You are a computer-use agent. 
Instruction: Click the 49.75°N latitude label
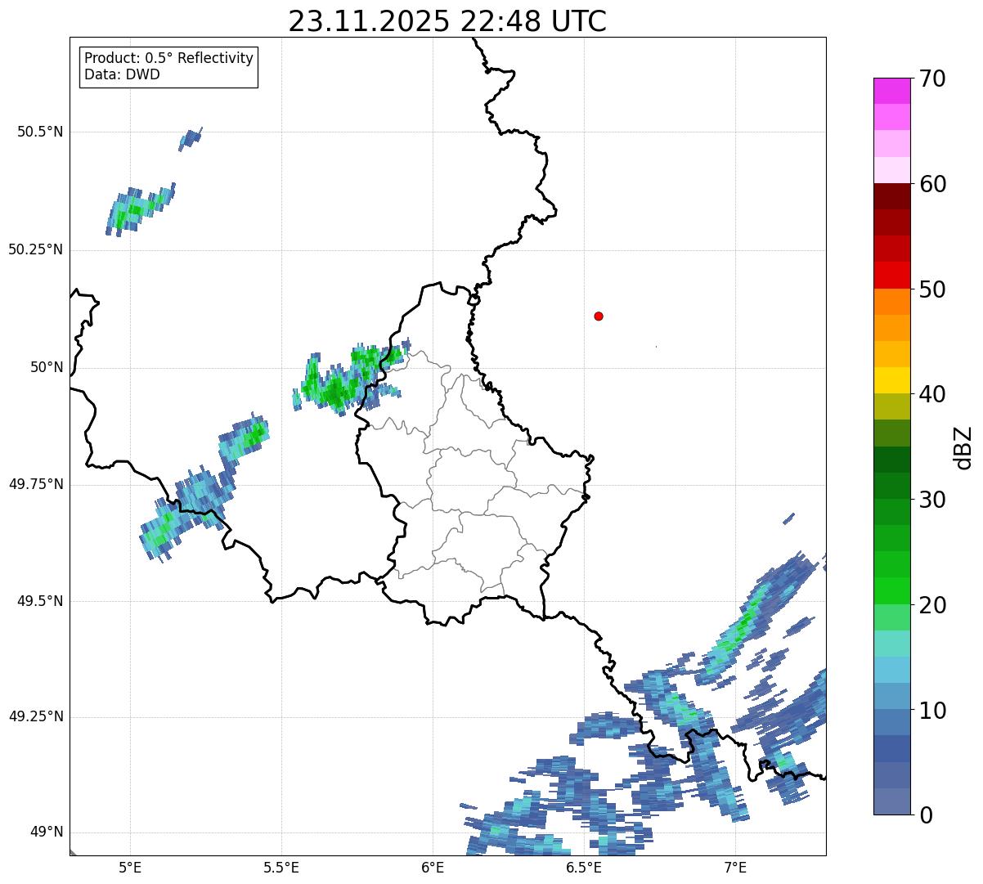[36, 484]
